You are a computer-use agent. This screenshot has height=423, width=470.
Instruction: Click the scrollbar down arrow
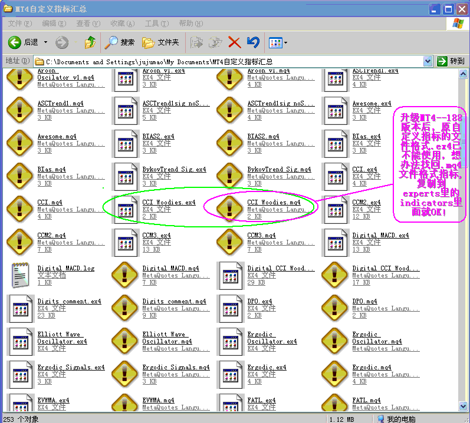[x=463, y=407]
